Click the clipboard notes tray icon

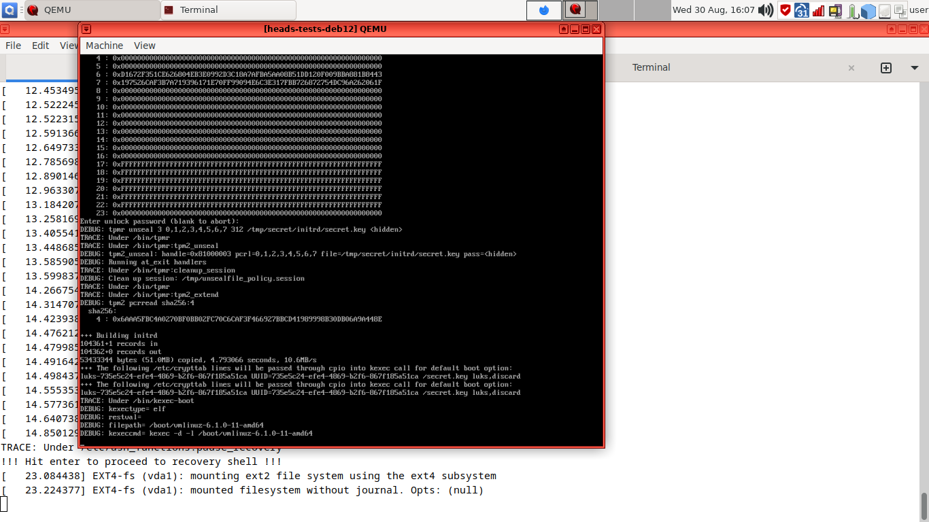[901, 10]
